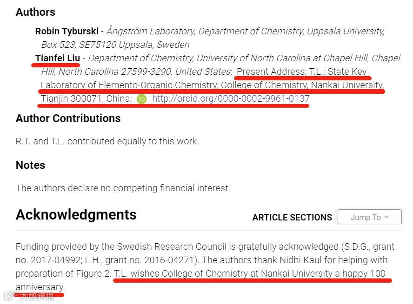Click the Authors heading
Viewport: 413px width, 304px height.
click(35, 12)
